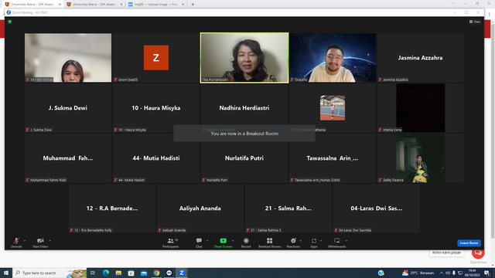
Task: Unmute the microphone in Zoom toolbar
Action: 16,242
